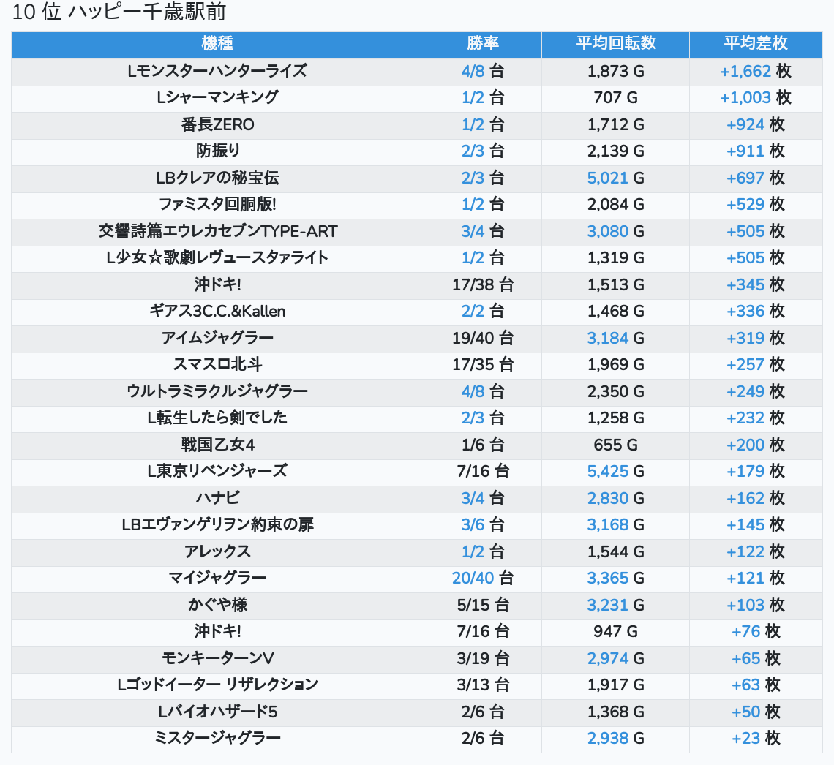Click the average difference +23 枚

point(756,739)
